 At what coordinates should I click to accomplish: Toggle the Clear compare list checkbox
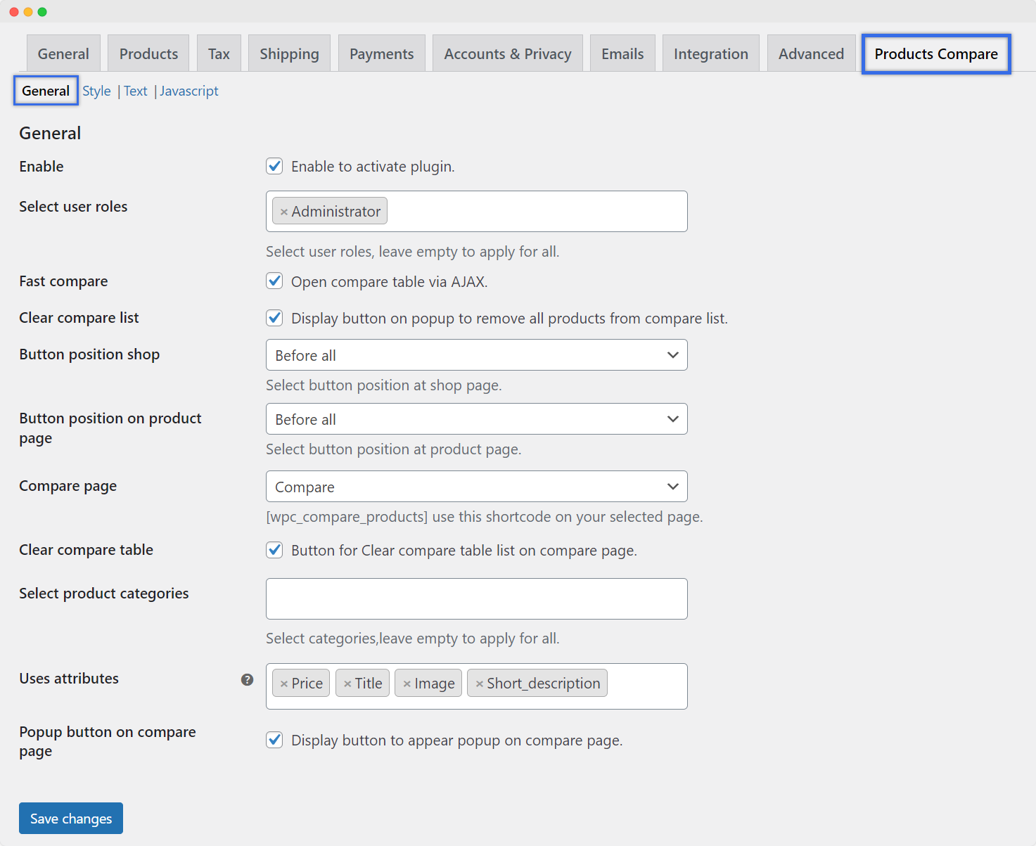274,318
